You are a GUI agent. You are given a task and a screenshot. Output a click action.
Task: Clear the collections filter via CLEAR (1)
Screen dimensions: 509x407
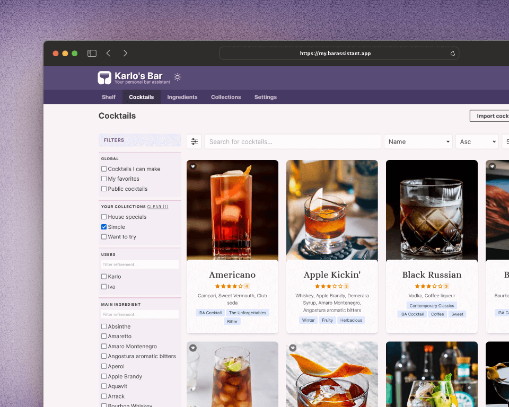click(157, 207)
